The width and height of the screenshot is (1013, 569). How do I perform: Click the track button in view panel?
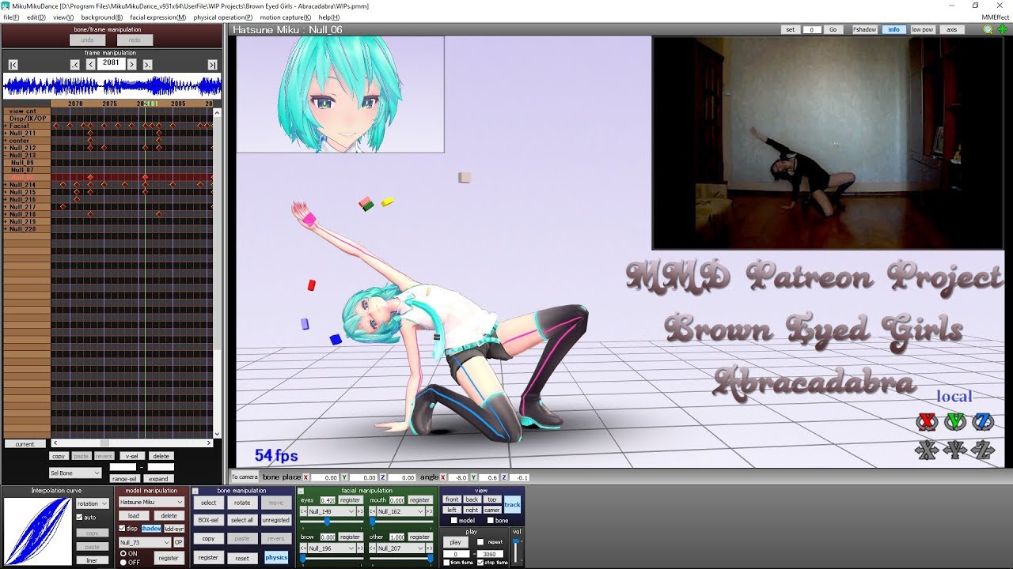pos(513,504)
